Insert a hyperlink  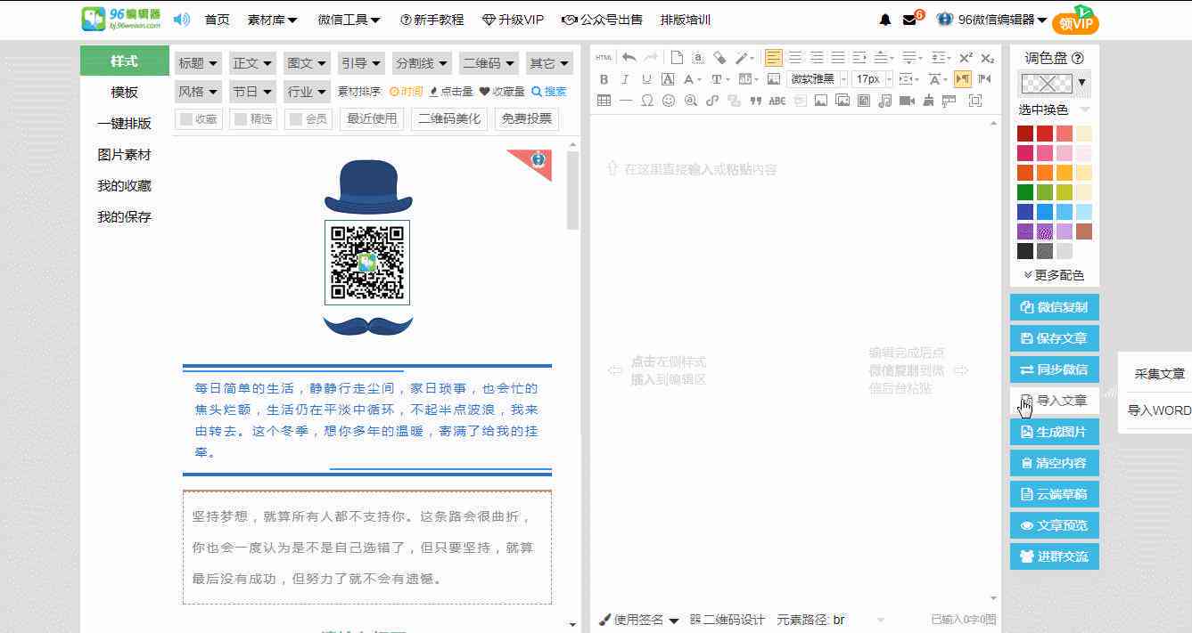712,101
